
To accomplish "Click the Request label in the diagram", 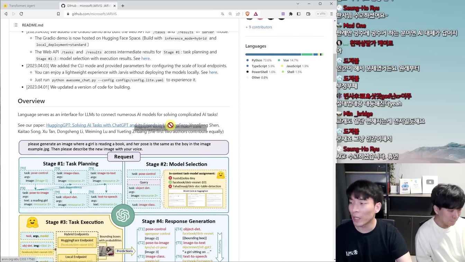I will click(x=124, y=157).
